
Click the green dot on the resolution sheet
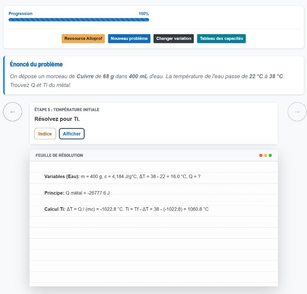coord(270,155)
